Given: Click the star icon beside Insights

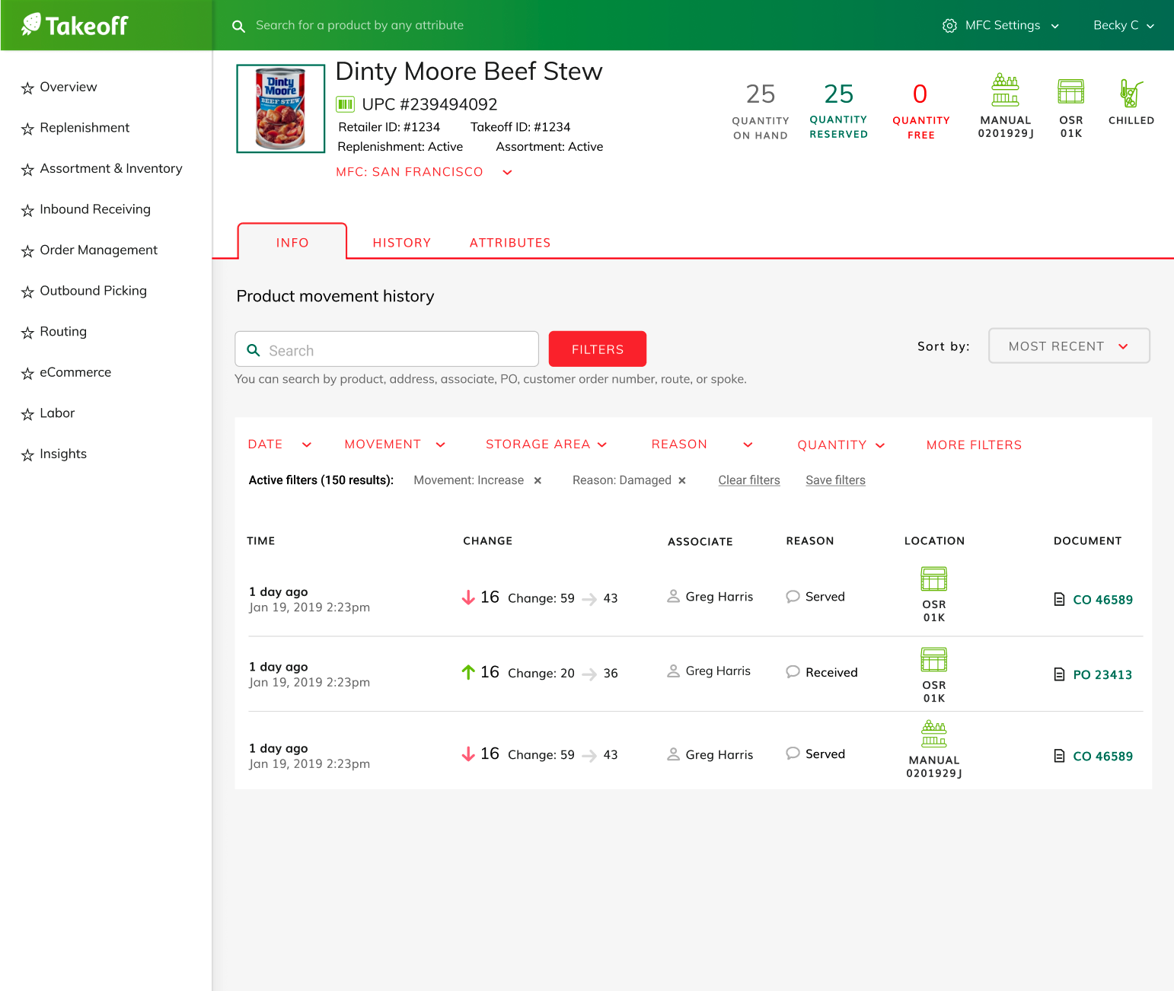Looking at the screenshot, I should click(x=27, y=455).
